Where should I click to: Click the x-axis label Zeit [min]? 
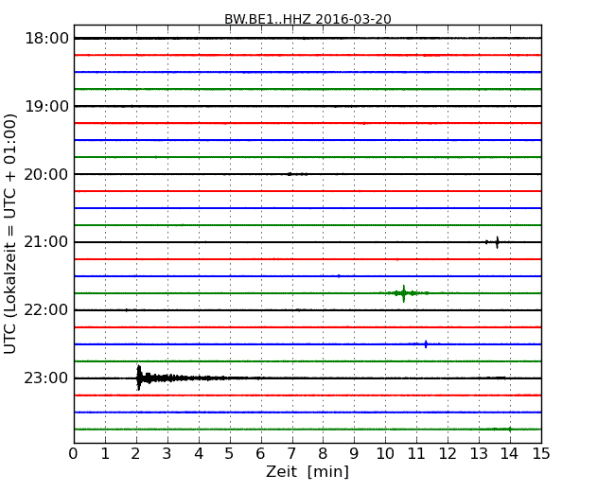[307, 471]
